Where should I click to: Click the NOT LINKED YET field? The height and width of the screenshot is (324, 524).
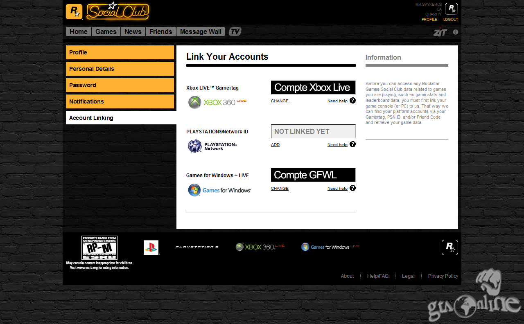(313, 131)
